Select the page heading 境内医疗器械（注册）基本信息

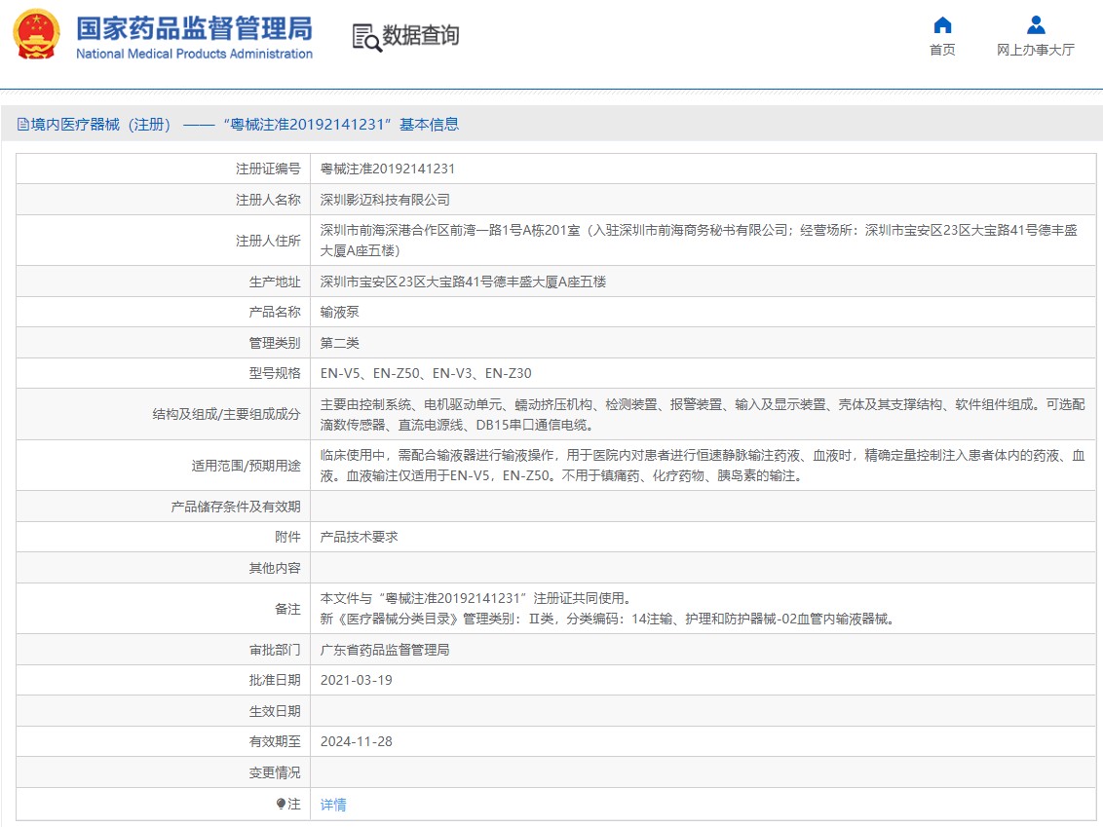point(238,125)
